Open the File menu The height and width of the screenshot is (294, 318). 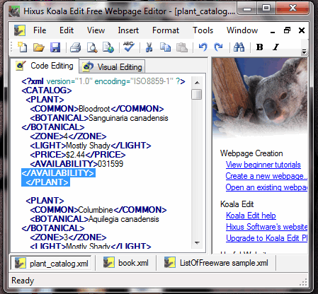pos(40,30)
